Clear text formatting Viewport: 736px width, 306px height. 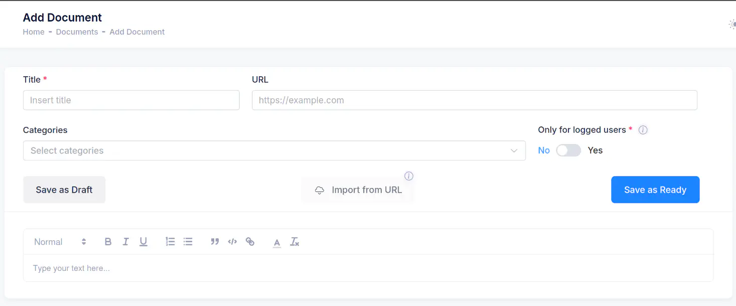tap(295, 242)
